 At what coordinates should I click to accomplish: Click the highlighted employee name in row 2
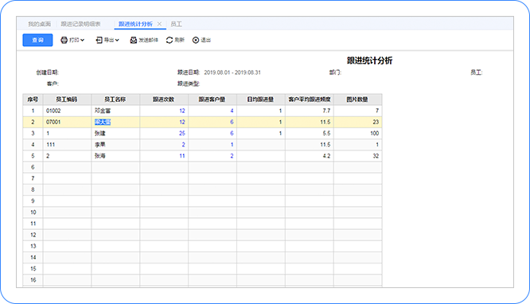(103, 122)
